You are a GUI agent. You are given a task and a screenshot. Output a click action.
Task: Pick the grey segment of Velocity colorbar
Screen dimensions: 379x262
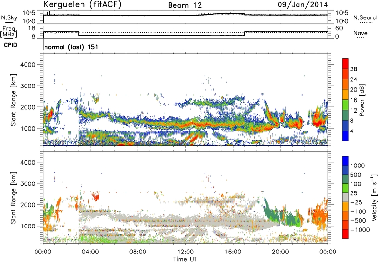345,198
